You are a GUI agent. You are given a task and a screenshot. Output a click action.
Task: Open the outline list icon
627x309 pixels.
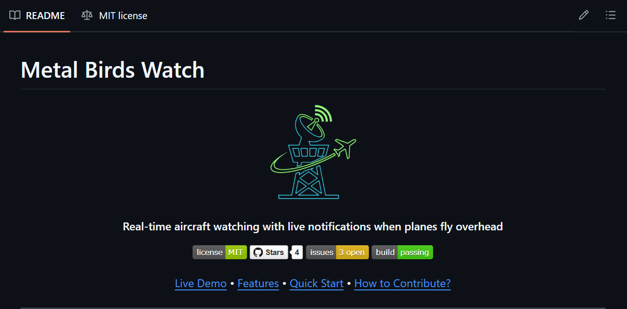click(610, 15)
